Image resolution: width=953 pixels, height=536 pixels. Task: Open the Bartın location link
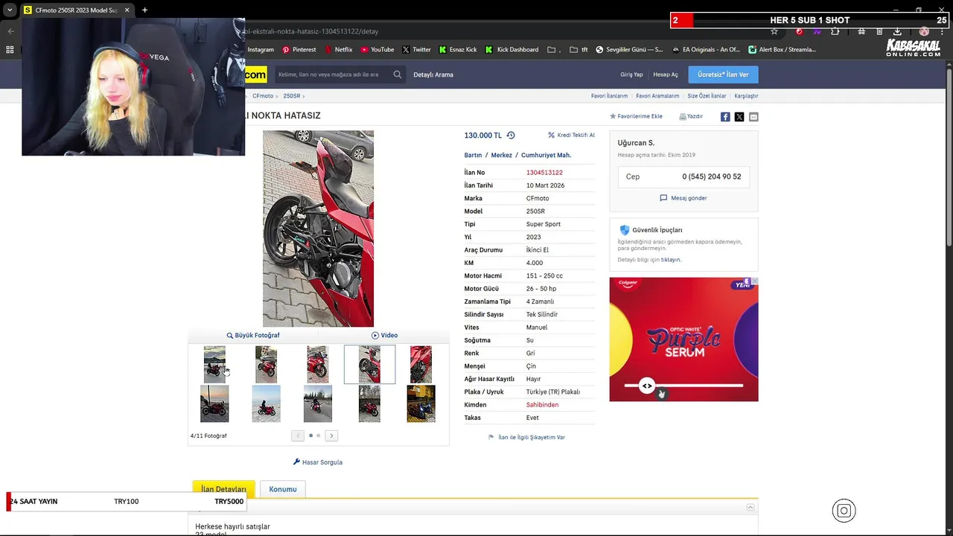473,156
